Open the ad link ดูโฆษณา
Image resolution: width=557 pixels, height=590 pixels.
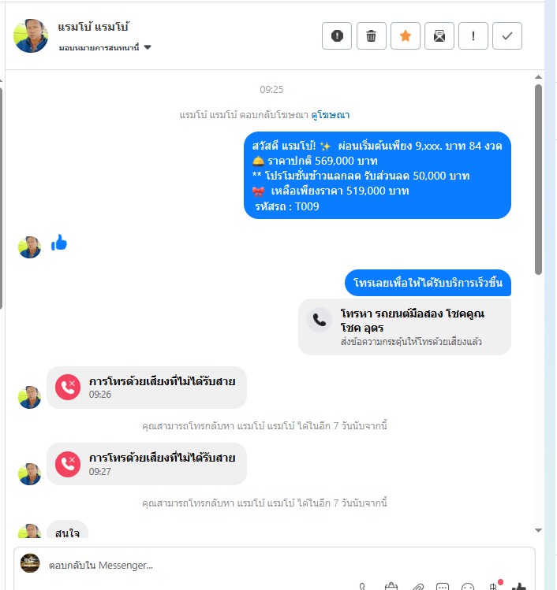(x=330, y=115)
